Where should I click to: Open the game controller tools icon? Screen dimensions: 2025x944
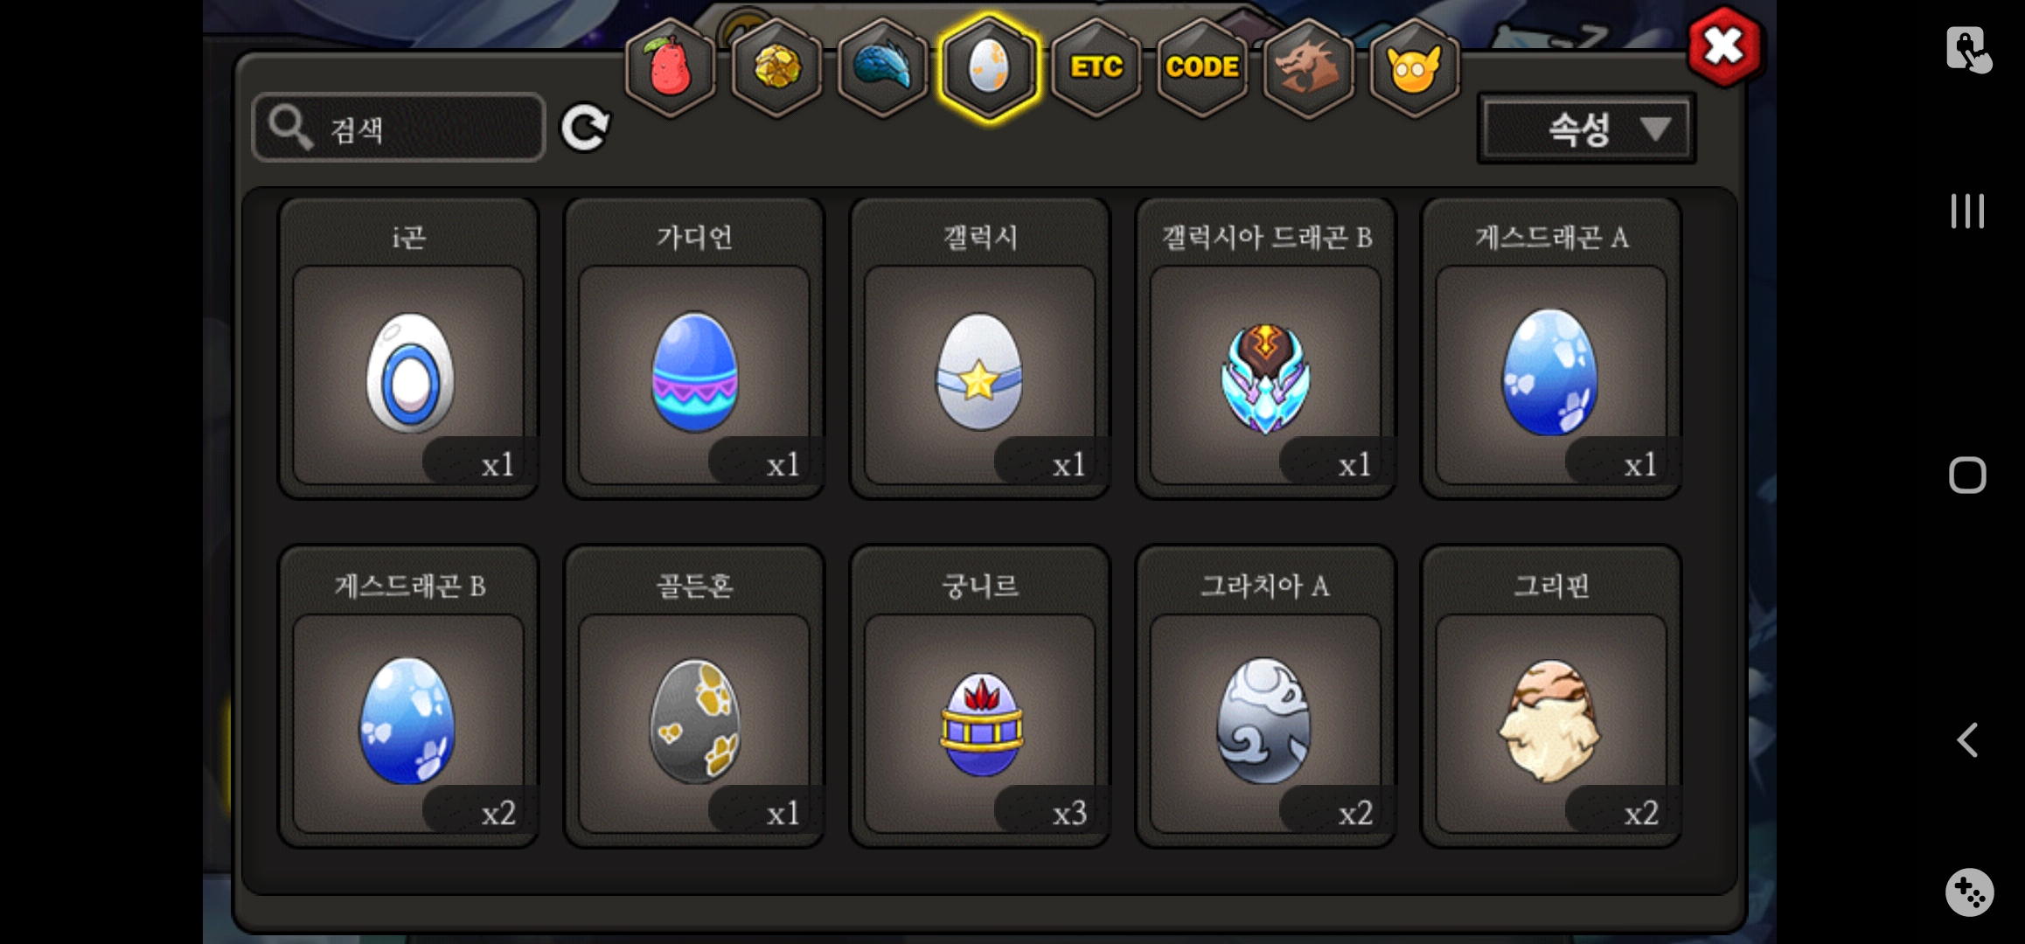coord(1969,892)
